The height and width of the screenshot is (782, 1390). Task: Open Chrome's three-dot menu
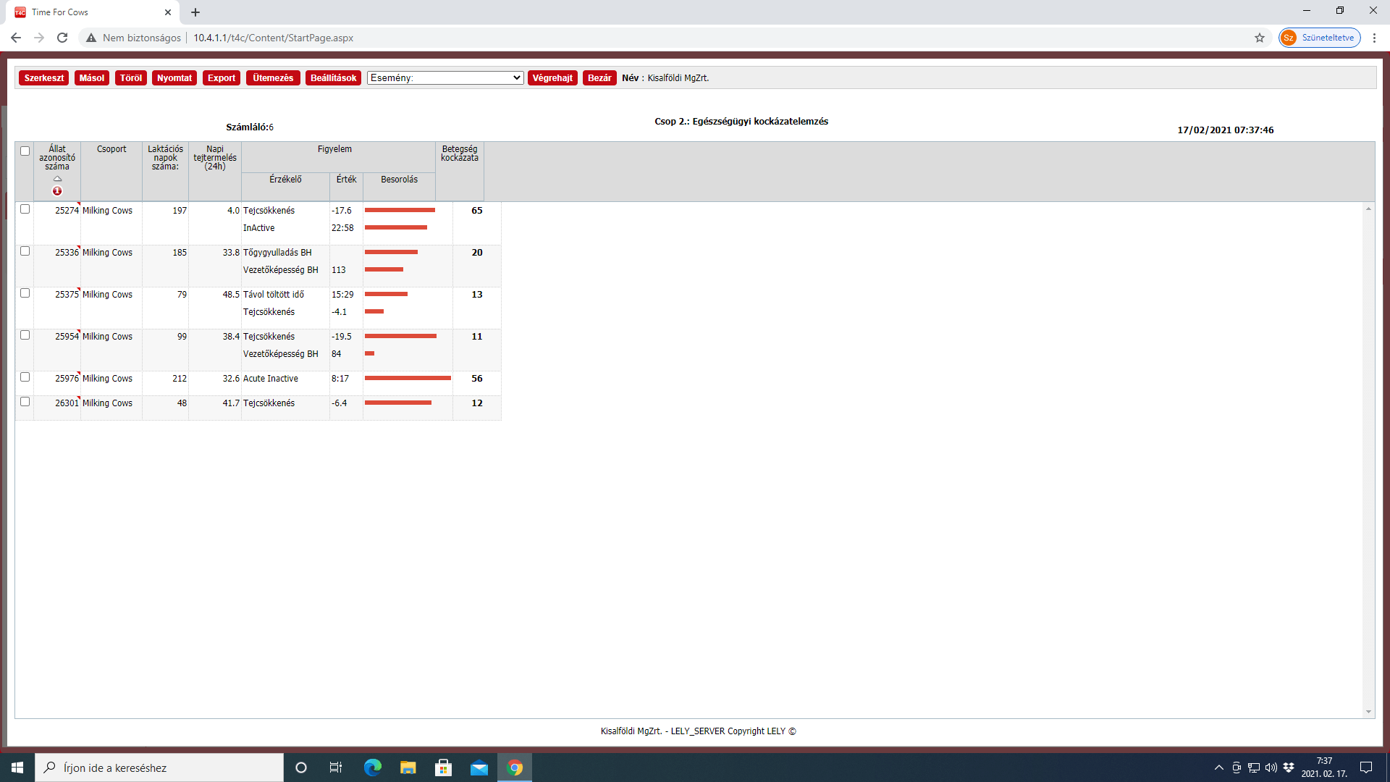pos(1374,38)
